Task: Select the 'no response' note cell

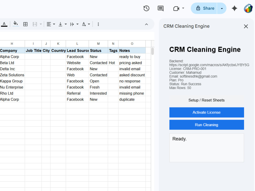Action: tap(132, 81)
